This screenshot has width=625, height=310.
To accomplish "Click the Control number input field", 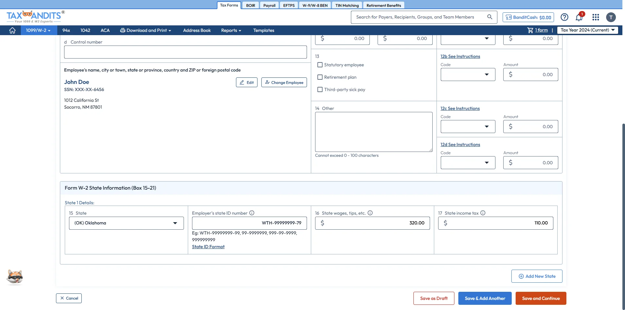I will point(186,52).
